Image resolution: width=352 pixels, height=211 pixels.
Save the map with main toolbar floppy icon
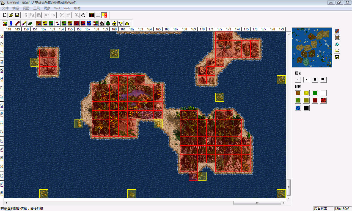[x=17, y=15]
